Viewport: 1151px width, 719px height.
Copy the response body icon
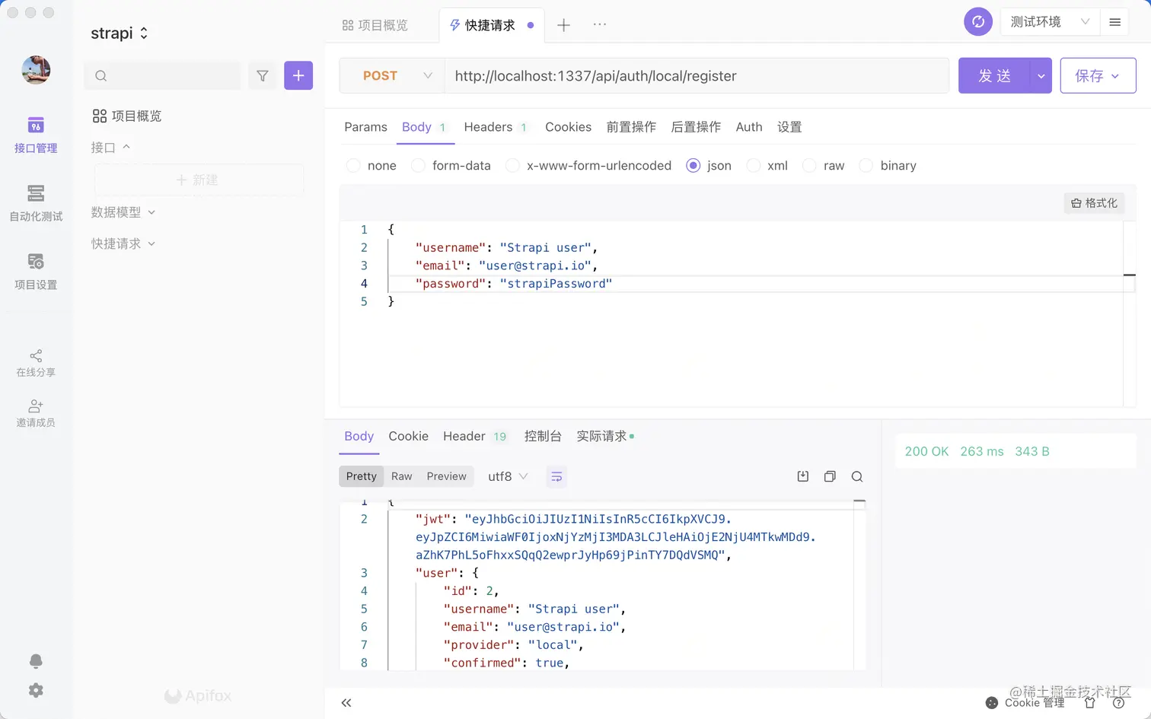(830, 476)
